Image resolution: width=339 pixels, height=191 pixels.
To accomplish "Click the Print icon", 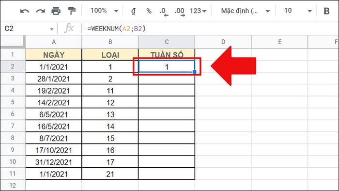I will click(x=56, y=11).
